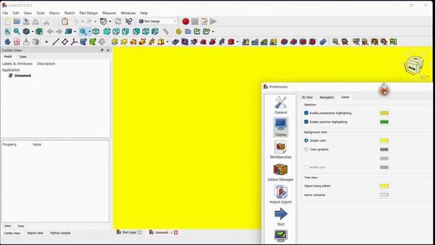The height and width of the screenshot is (245, 435).
Task: Click the Measure distance ruler icon
Action: point(166,31)
